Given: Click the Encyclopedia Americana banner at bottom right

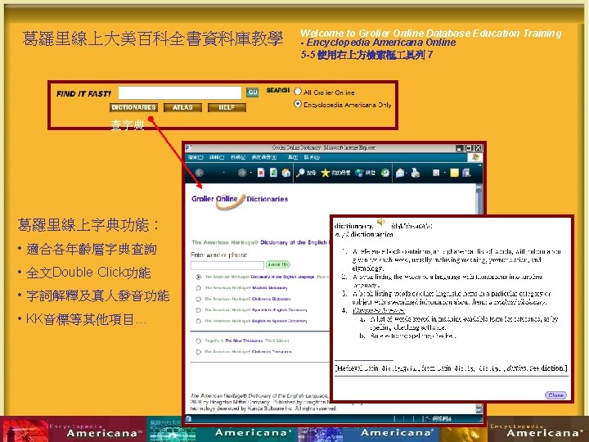Looking at the screenshot, I should pos(538,429).
